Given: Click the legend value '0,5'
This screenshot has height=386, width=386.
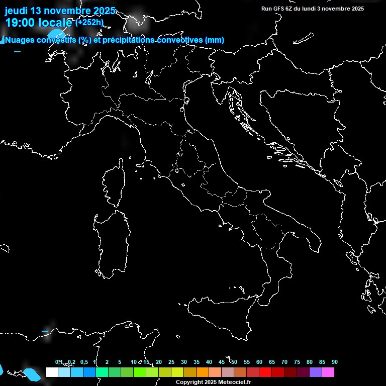Looking at the screenshot, I should (84, 362).
